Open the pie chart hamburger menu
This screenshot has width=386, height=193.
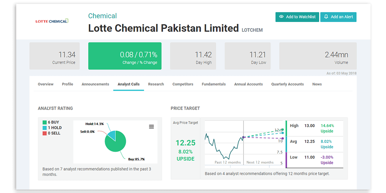151,127
